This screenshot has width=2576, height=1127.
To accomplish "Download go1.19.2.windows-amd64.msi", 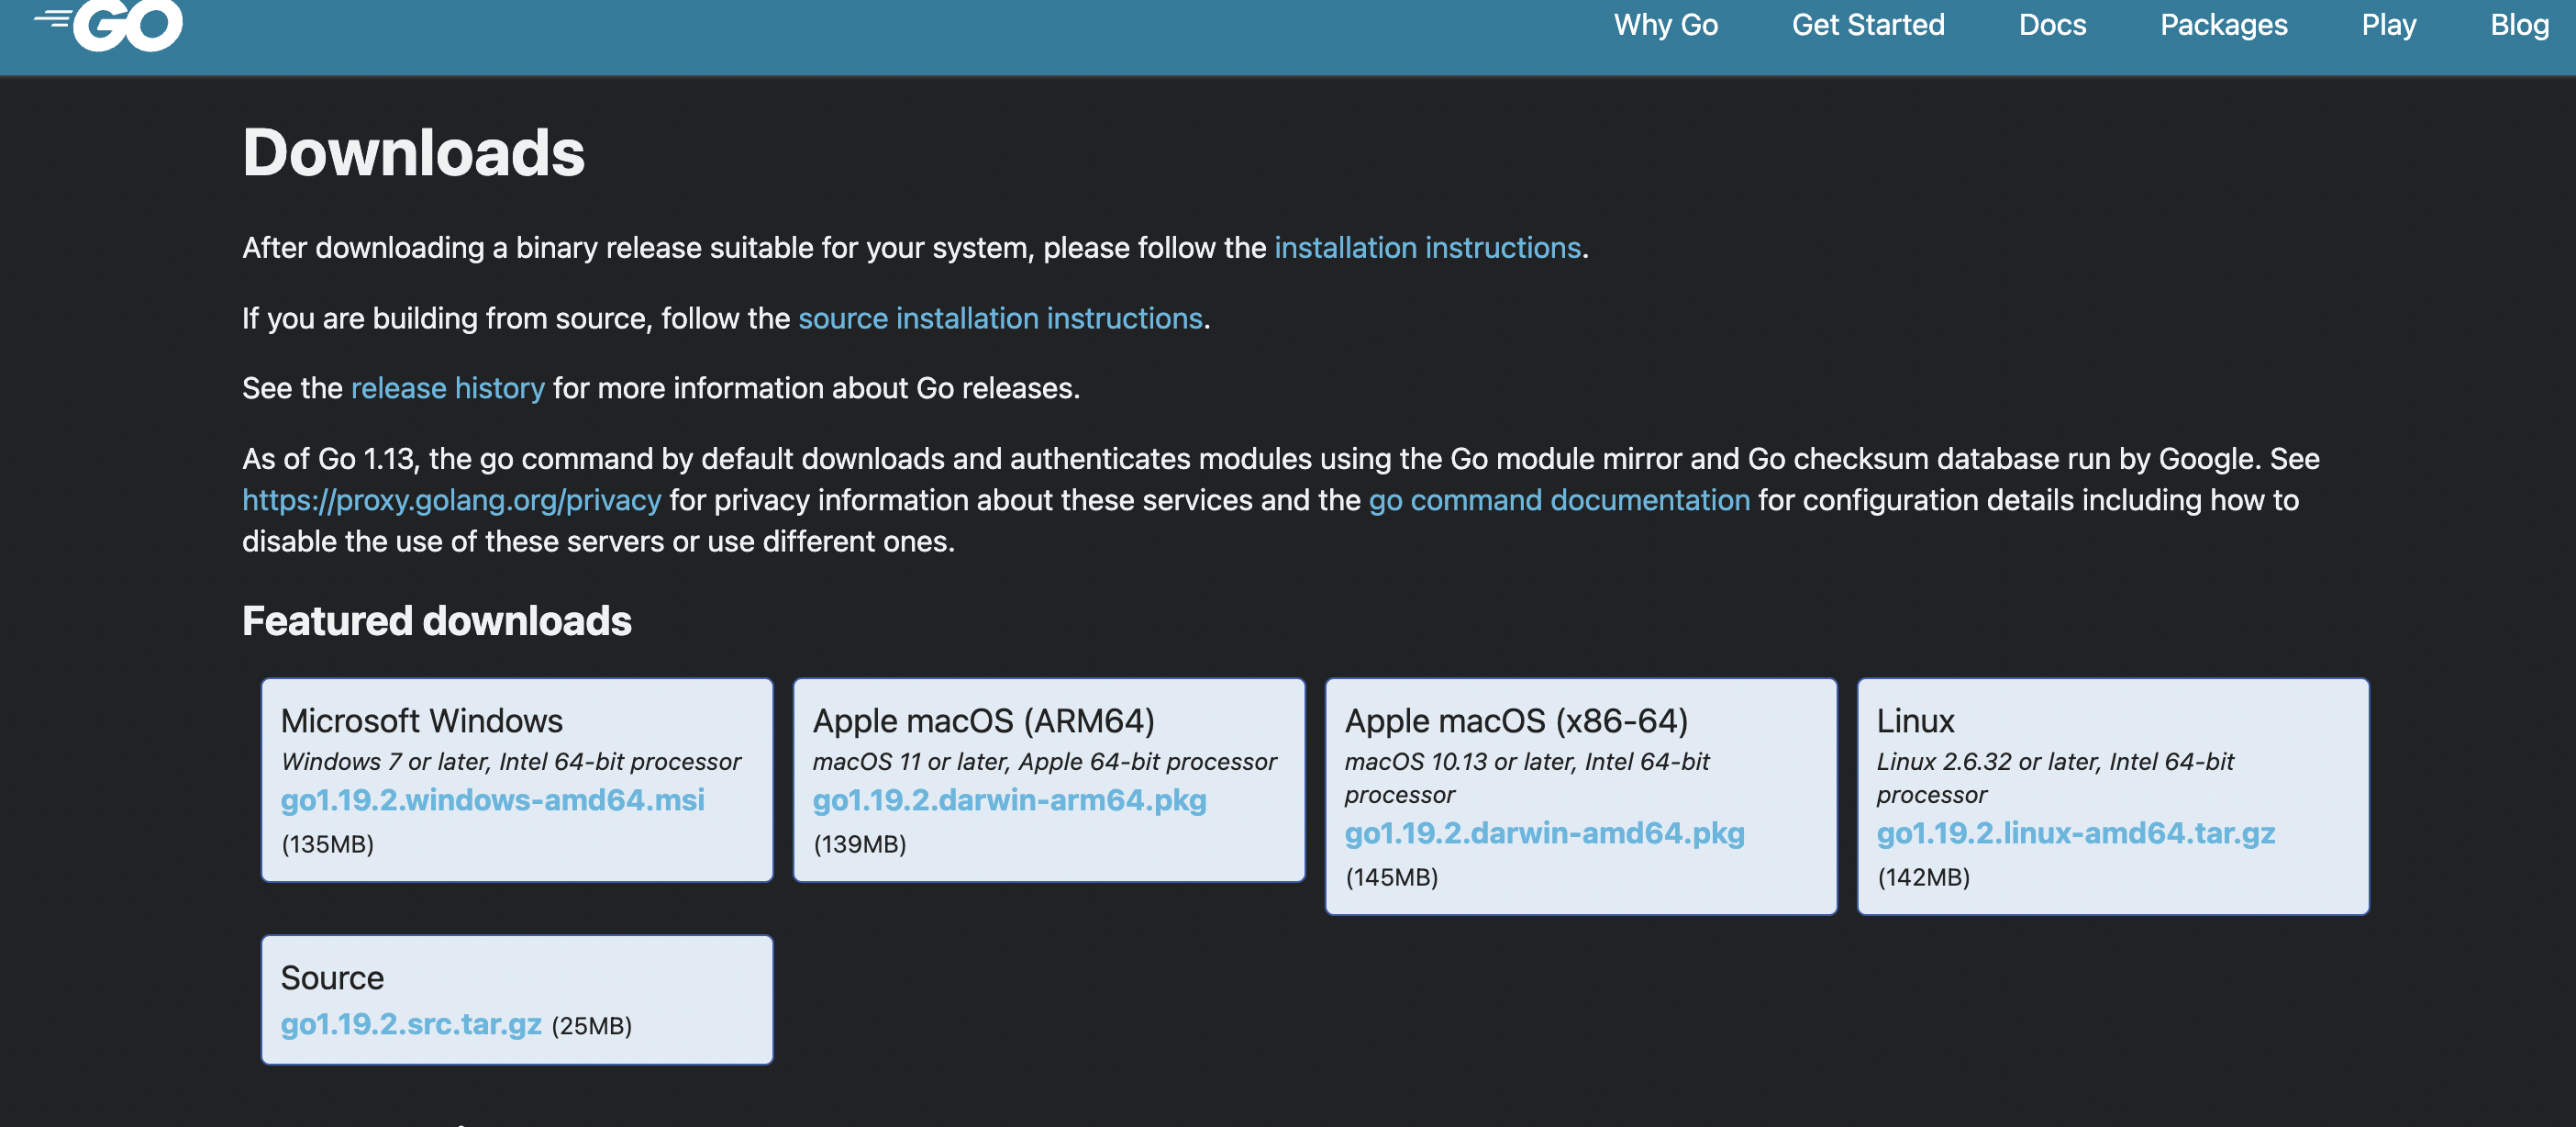I will click(492, 800).
